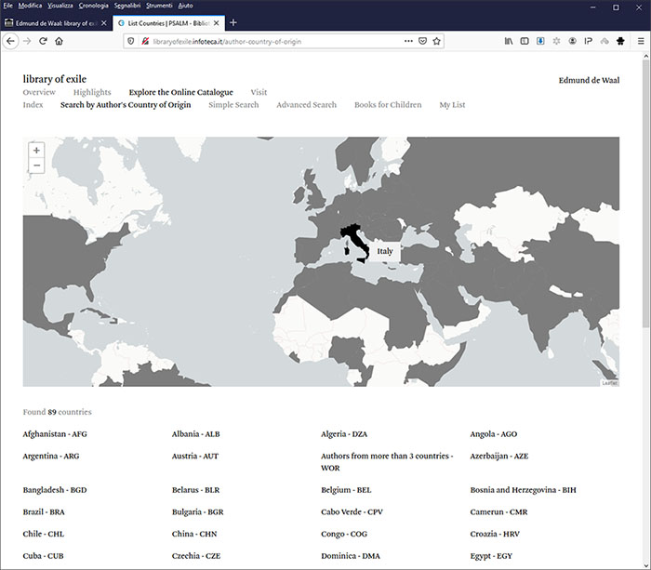Image resolution: width=651 pixels, height=570 pixels.
Task: Open the Visualizza menu
Action: (x=60, y=6)
